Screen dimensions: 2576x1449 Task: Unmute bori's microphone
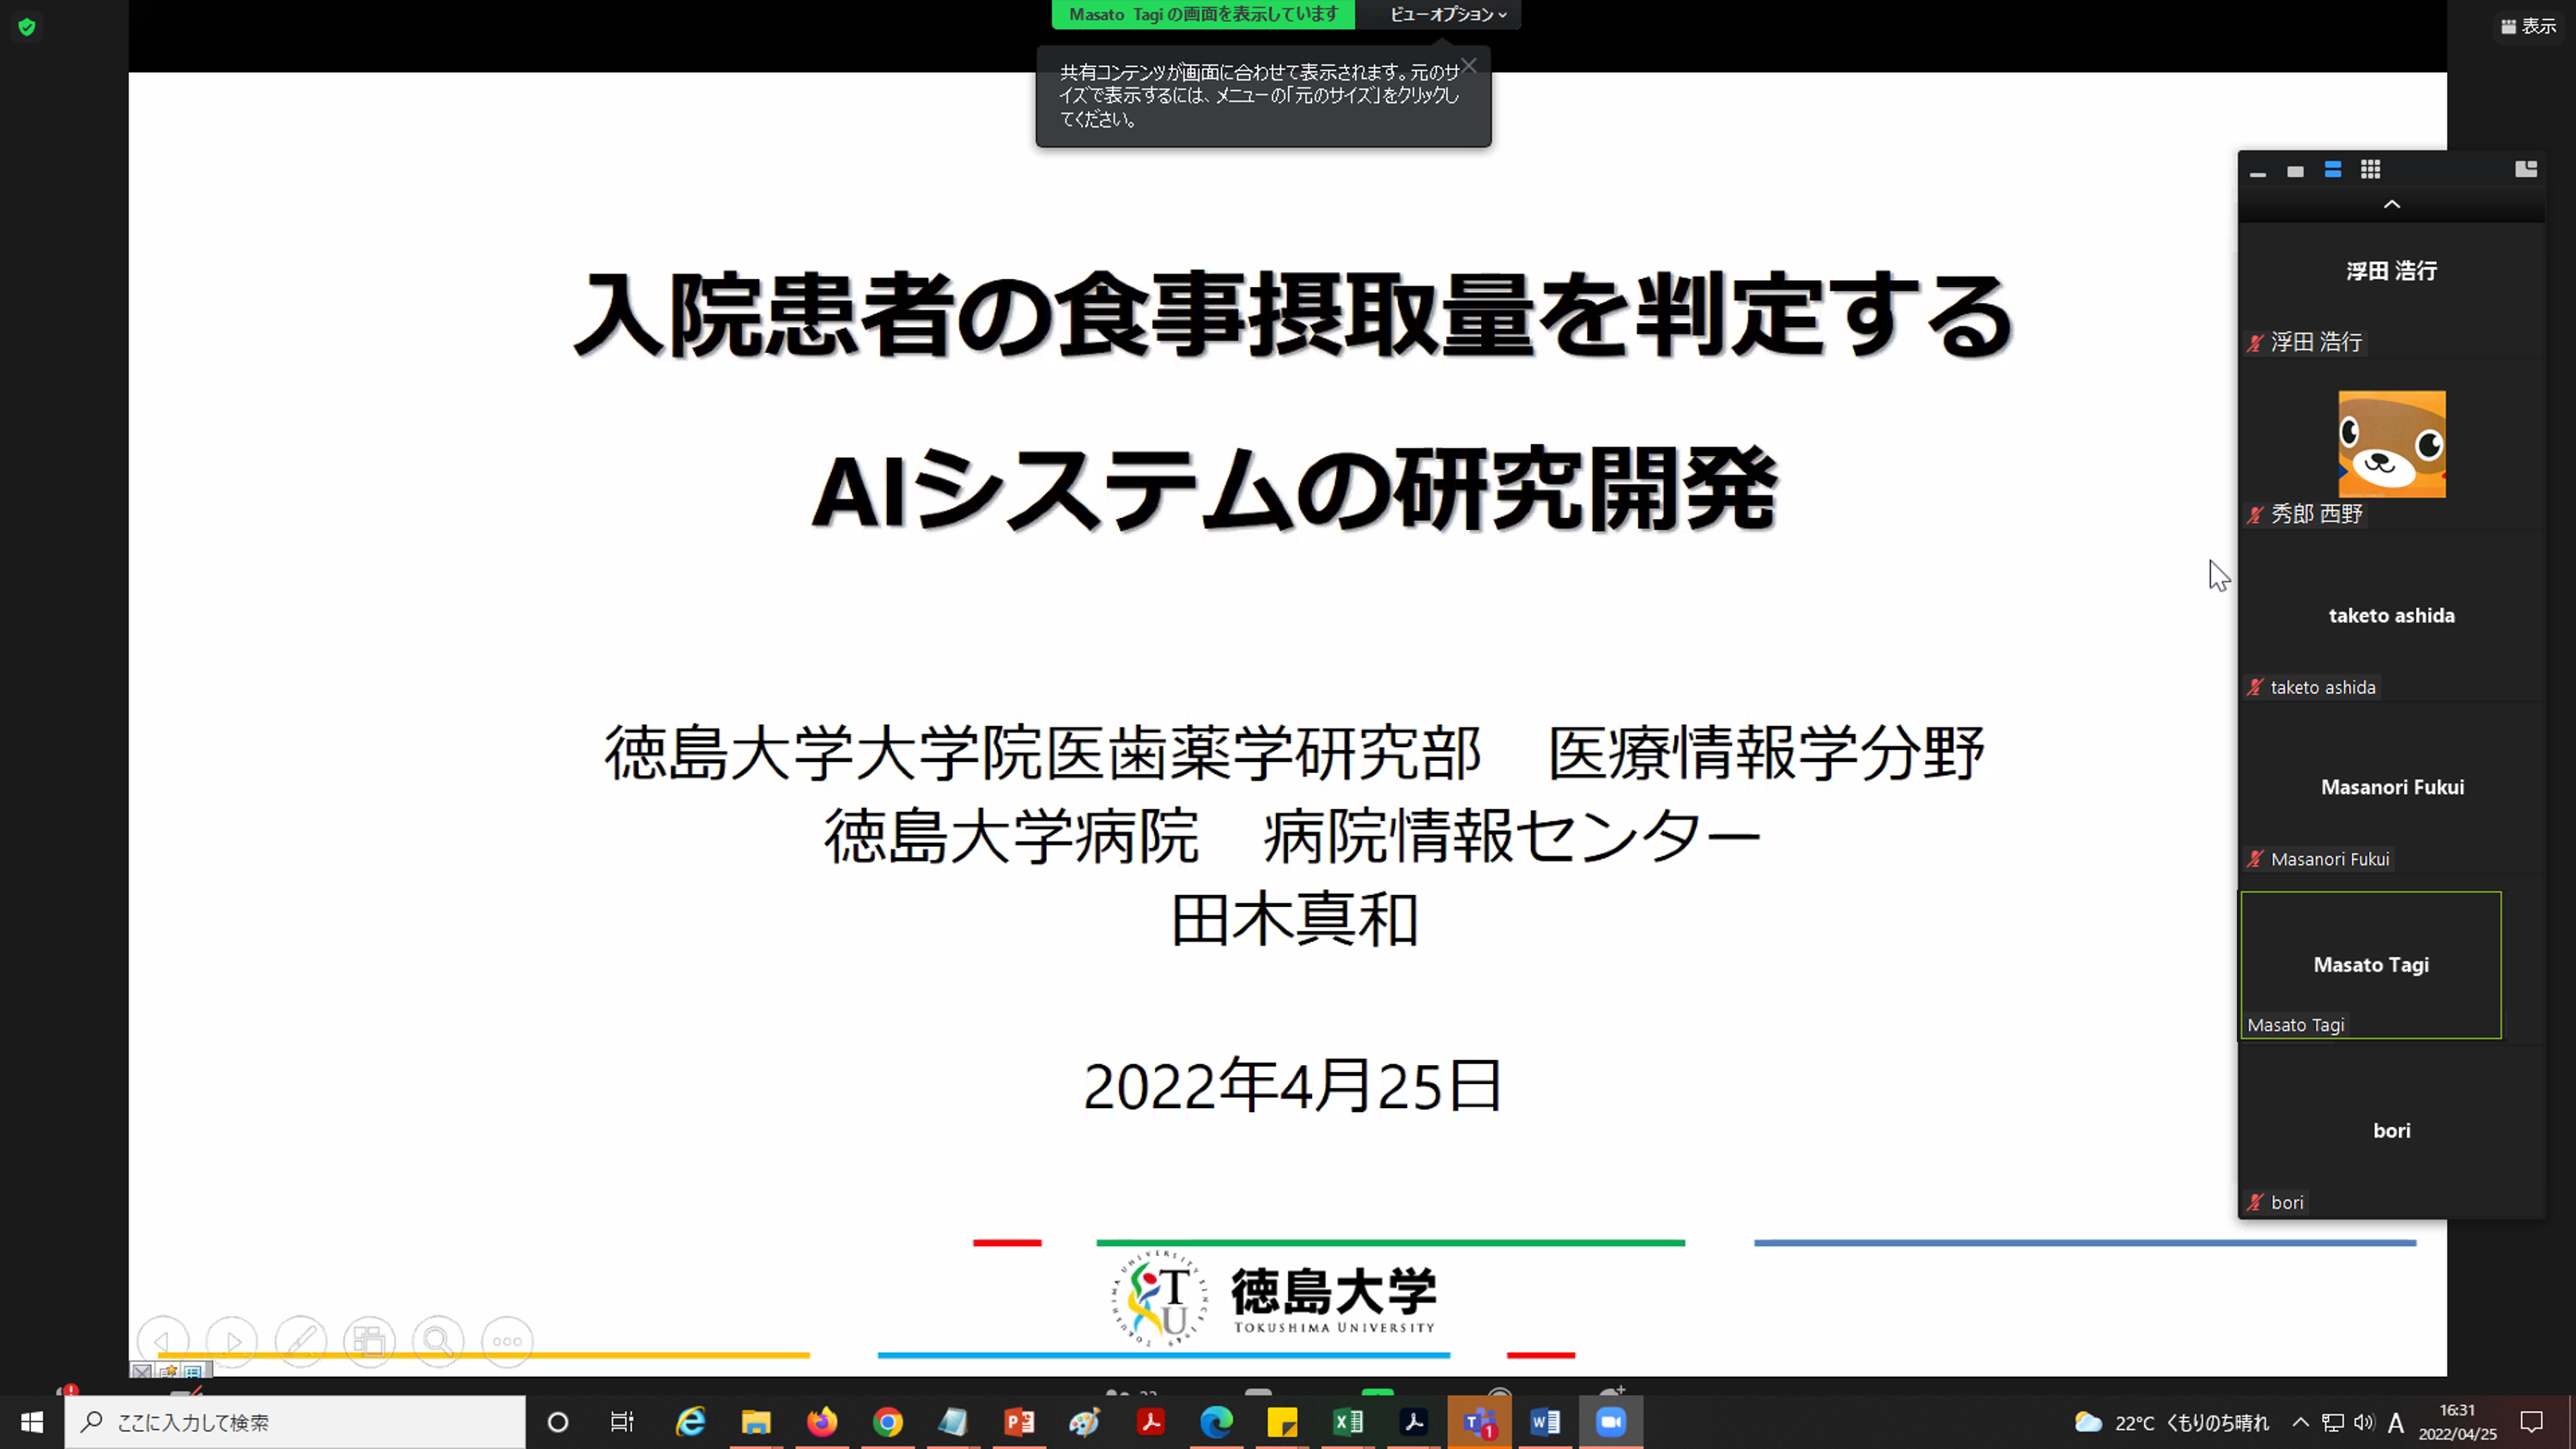click(2254, 1202)
